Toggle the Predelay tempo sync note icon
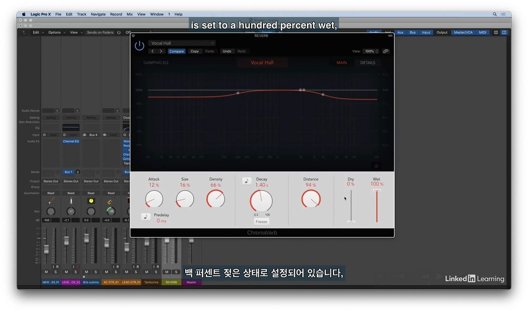The height and width of the screenshot is (312, 528). (x=146, y=217)
